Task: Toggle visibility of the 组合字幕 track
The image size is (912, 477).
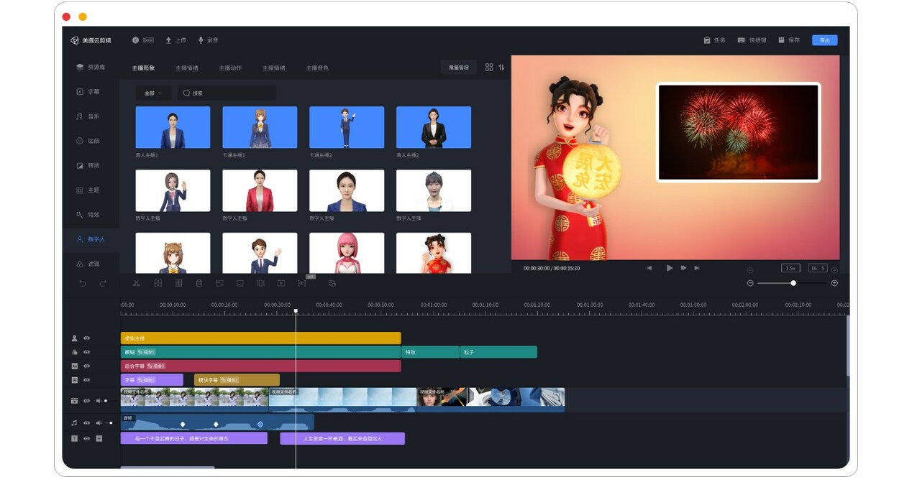Action: [x=86, y=366]
